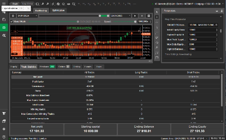Switch to the Backtesting tab
This screenshot has height=140, width=226.
pyautogui.click(x=41, y=11)
